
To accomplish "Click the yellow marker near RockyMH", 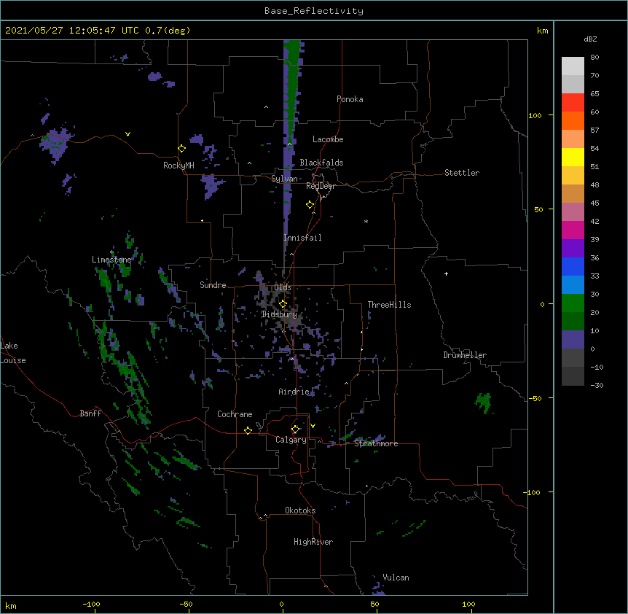I will pyautogui.click(x=182, y=149).
